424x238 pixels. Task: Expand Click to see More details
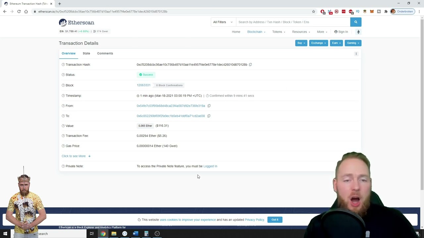[76, 156]
